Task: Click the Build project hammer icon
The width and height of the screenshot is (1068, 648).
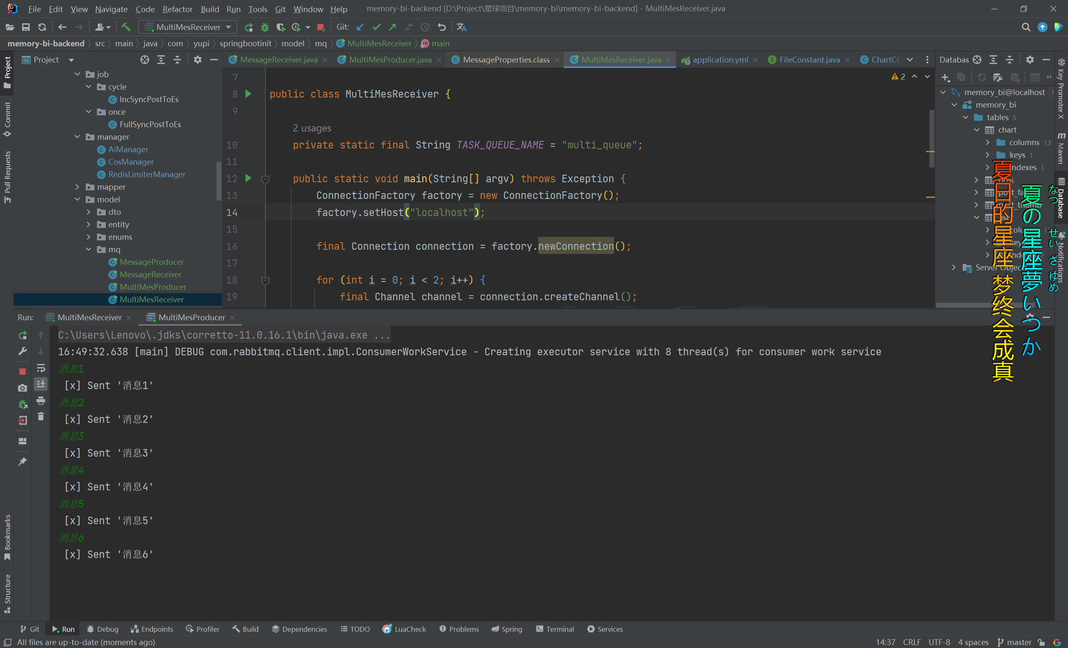Action: coord(126,27)
